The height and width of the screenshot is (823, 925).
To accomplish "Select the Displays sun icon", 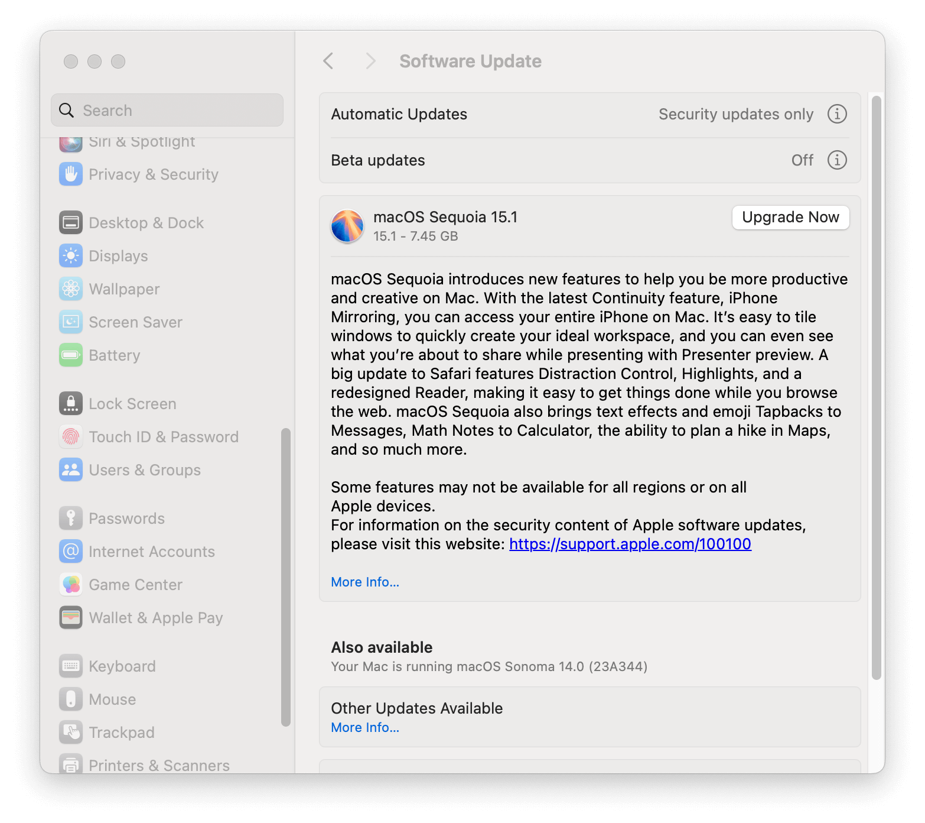I will coord(71,255).
